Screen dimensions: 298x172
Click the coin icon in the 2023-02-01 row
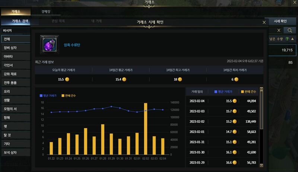tap(235, 132)
